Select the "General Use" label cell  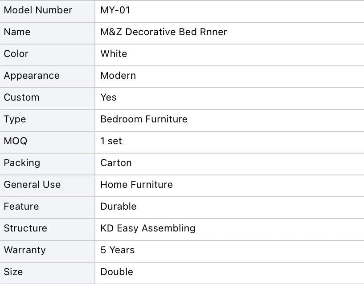click(32, 185)
